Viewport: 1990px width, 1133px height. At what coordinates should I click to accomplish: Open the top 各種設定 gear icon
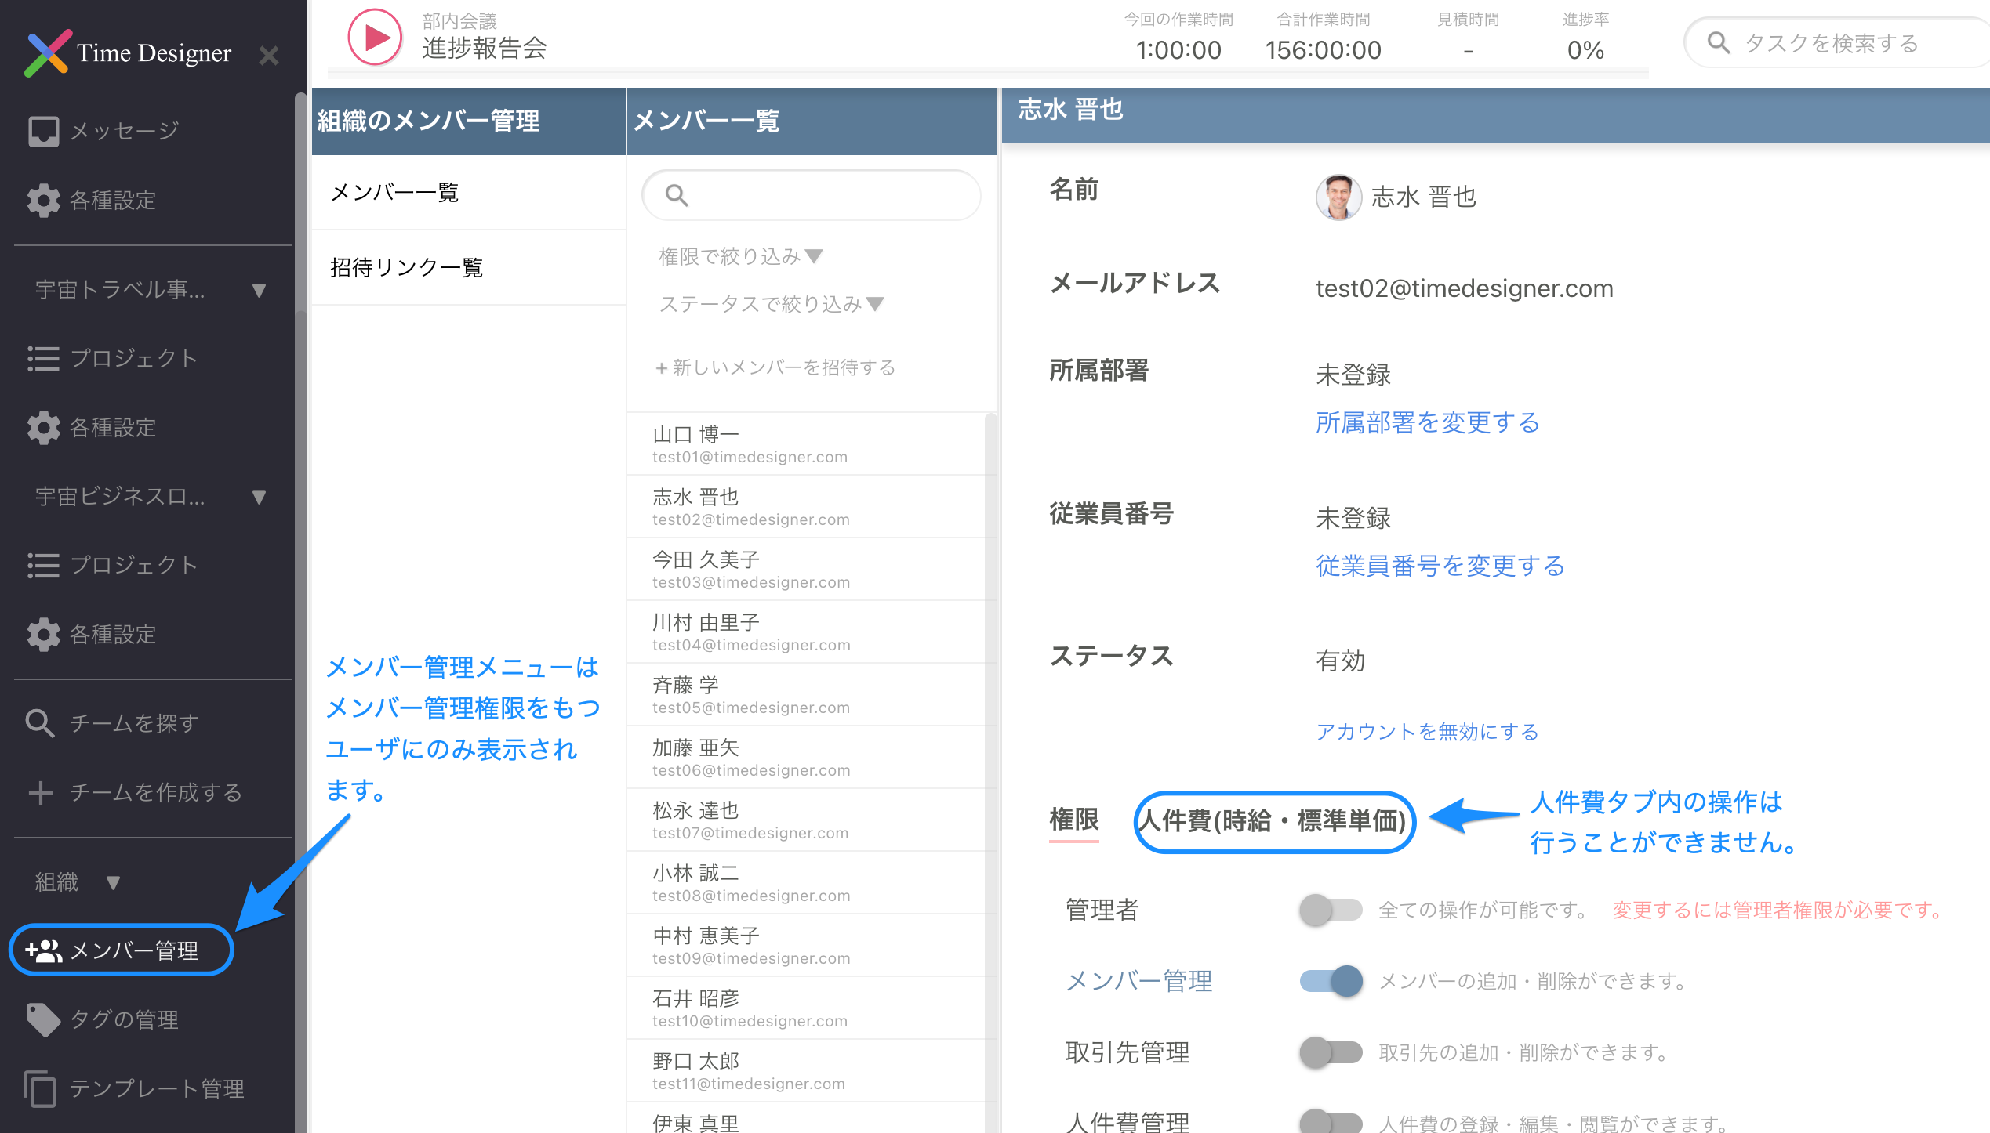coord(43,201)
